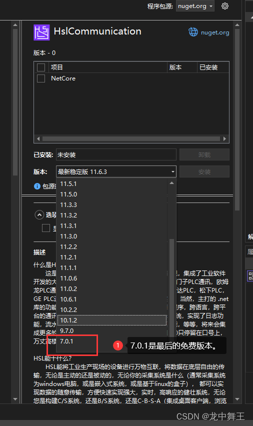
Task: Open the version combo box arrow
Action: pyautogui.click(x=173, y=171)
